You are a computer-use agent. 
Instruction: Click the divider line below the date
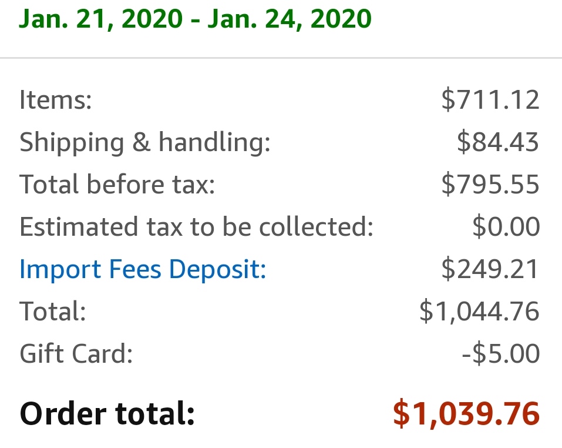point(281,58)
